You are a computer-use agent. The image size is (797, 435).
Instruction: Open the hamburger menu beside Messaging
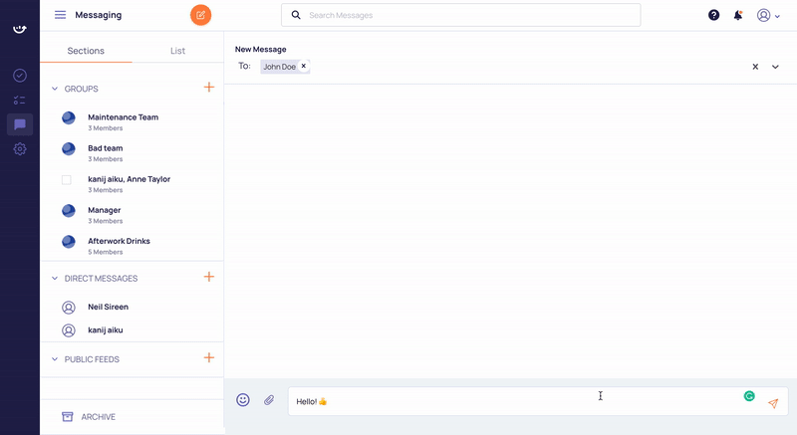(x=60, y=15)
